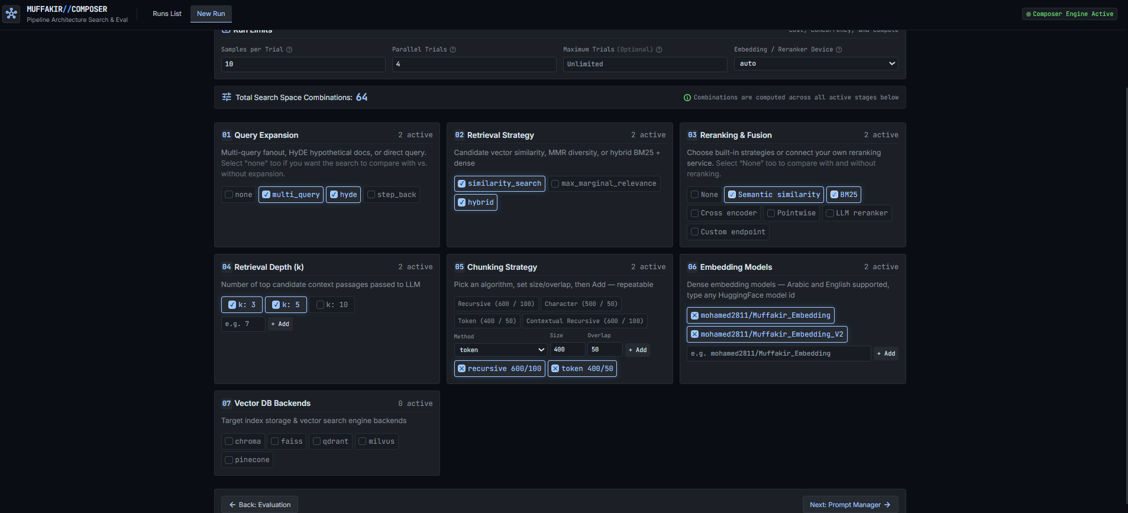1128x513 pixels.
Task: Click info icon beside combinations note
Action: 687,98
